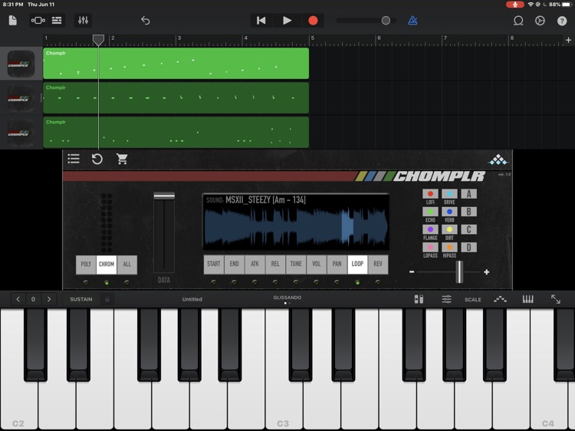Select ATK parameter button
The width and height of the screenshot is (575, 431).
[255, 264]
